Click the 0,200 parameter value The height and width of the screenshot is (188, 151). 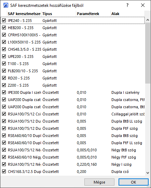[x=82, y=172]
